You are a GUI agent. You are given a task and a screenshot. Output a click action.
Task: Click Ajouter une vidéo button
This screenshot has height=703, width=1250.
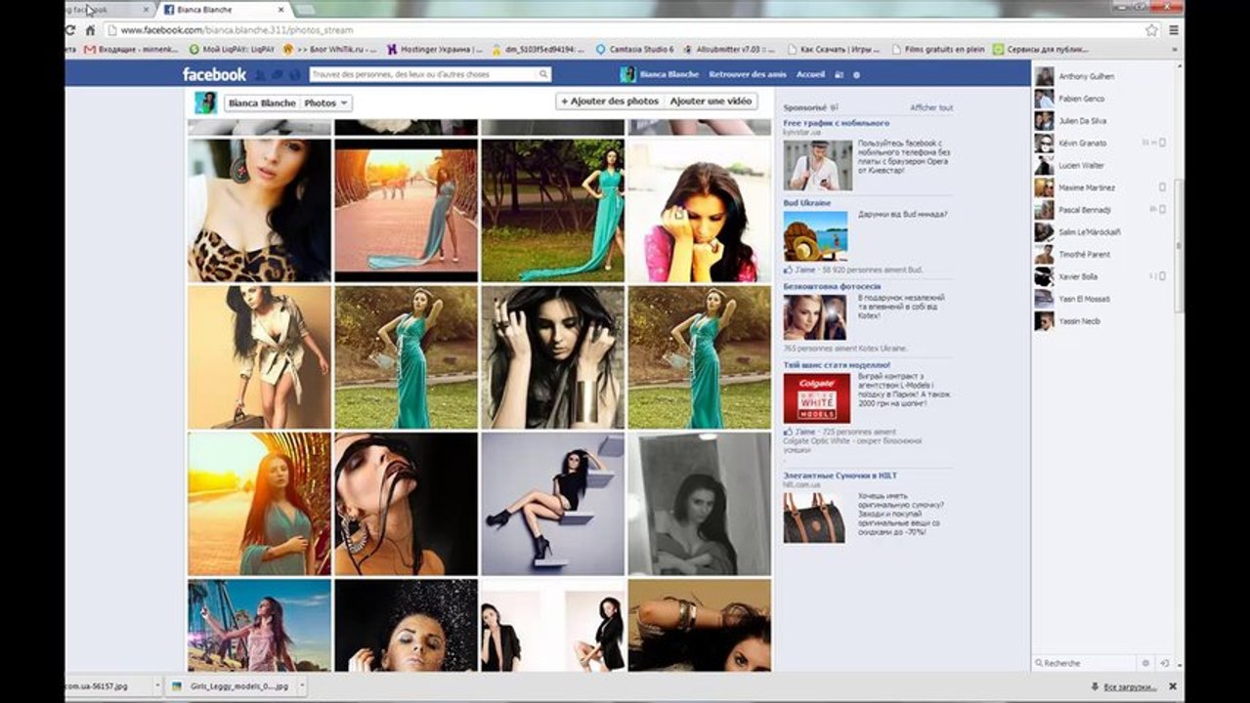[711, 101]
